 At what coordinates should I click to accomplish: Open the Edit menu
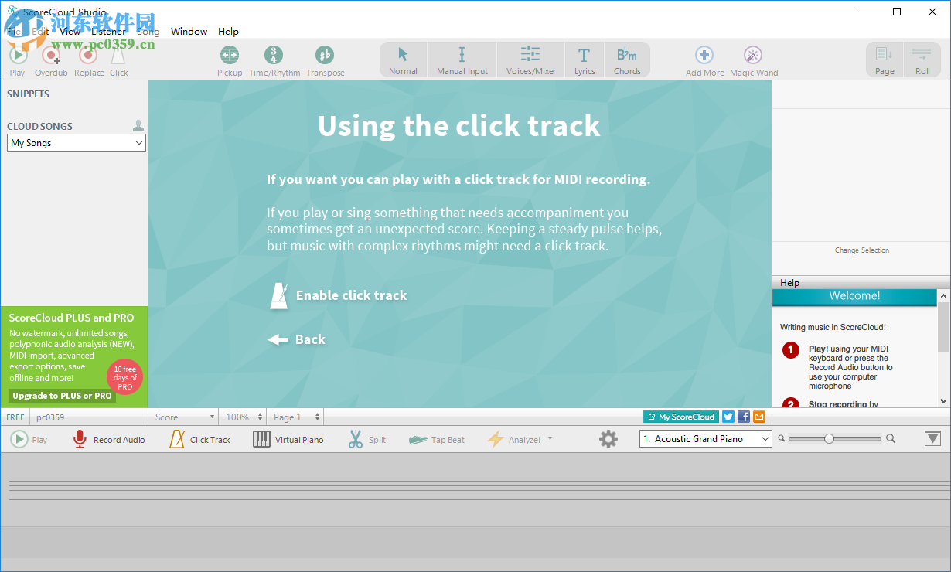(40, 32)
